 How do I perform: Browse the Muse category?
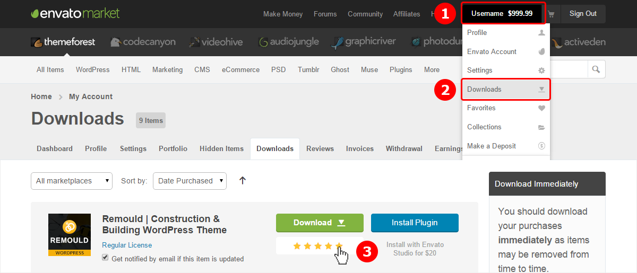(369, 69)
